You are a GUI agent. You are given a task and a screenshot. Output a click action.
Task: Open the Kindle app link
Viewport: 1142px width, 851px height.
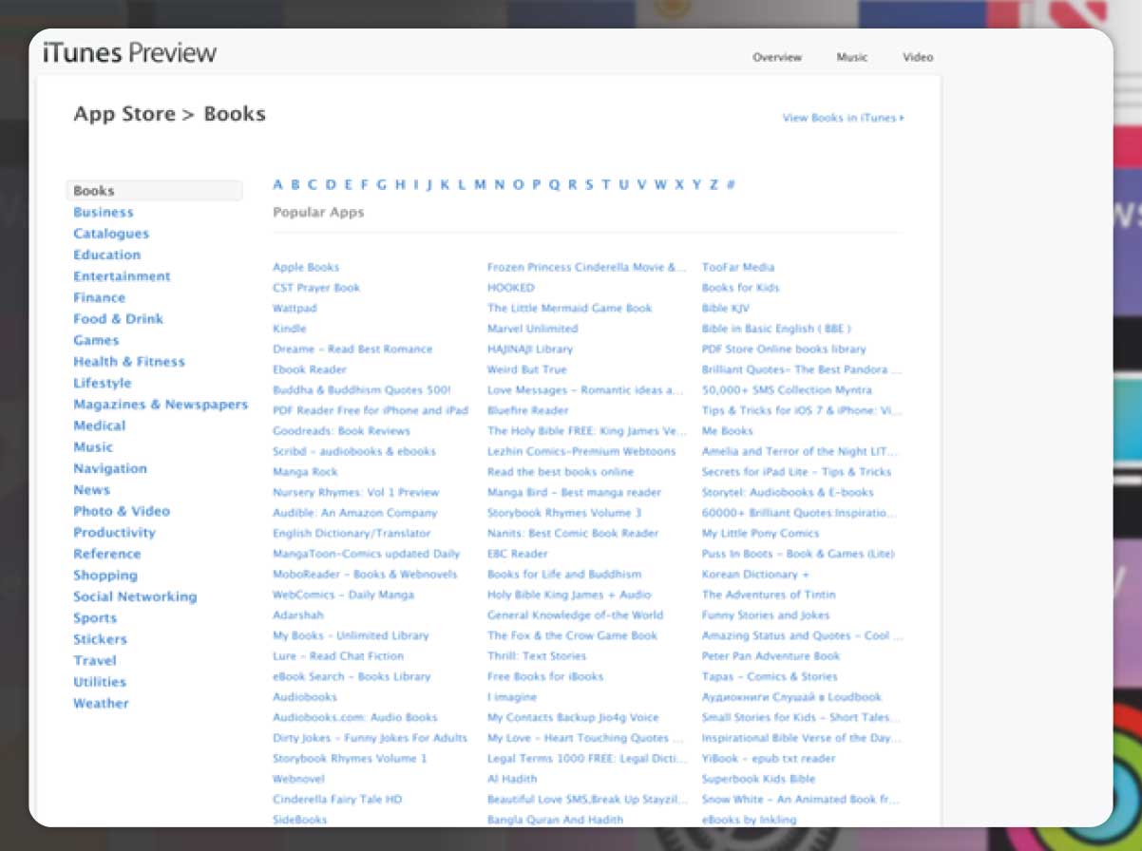tap(290, 329)
